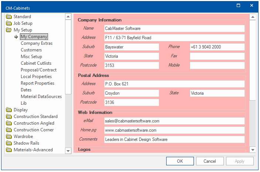Click the Shadow Rails folder icon
This screenshot has height=172, width=260.
(x=9, y=143)
